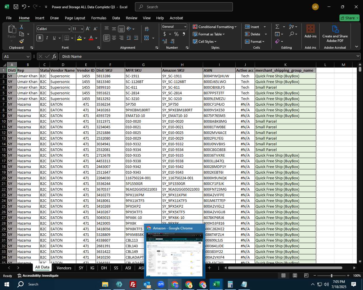Viewport: 363px width, 290px height.
Task: Toggle Underline formatting
Action: [x=54, y=38]
